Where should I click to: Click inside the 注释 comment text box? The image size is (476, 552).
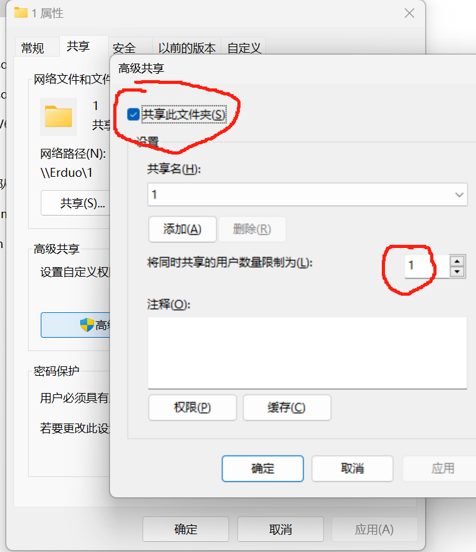307,353
